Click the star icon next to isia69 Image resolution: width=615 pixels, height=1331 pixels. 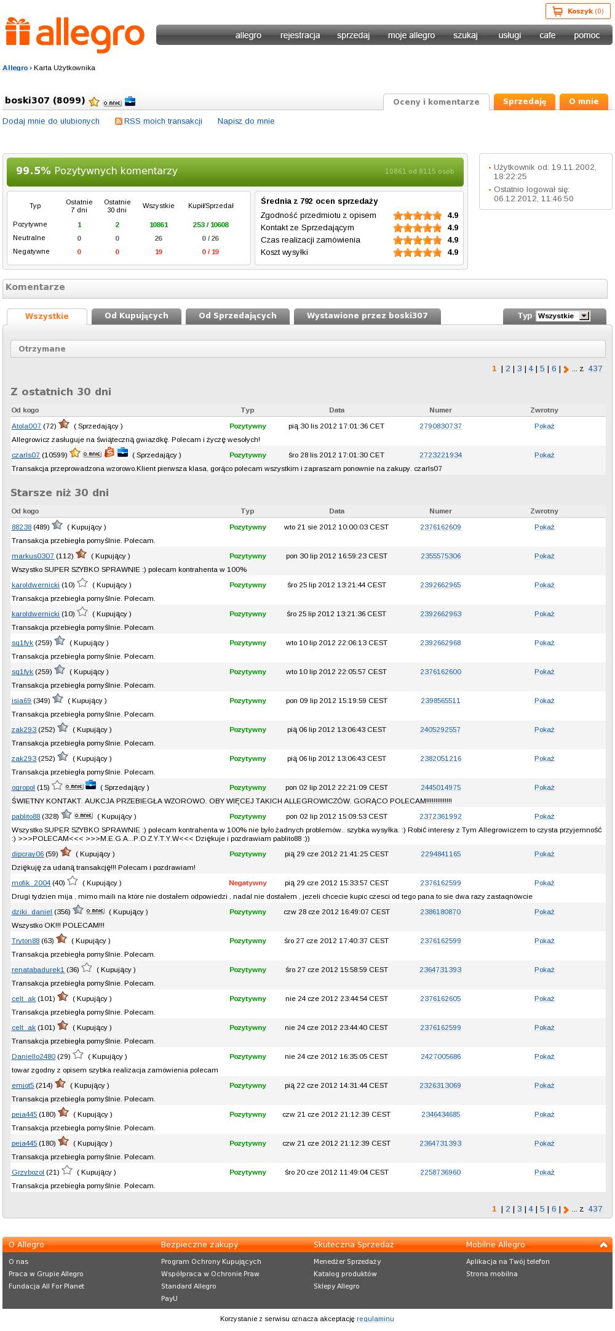[x=58, y=699]
